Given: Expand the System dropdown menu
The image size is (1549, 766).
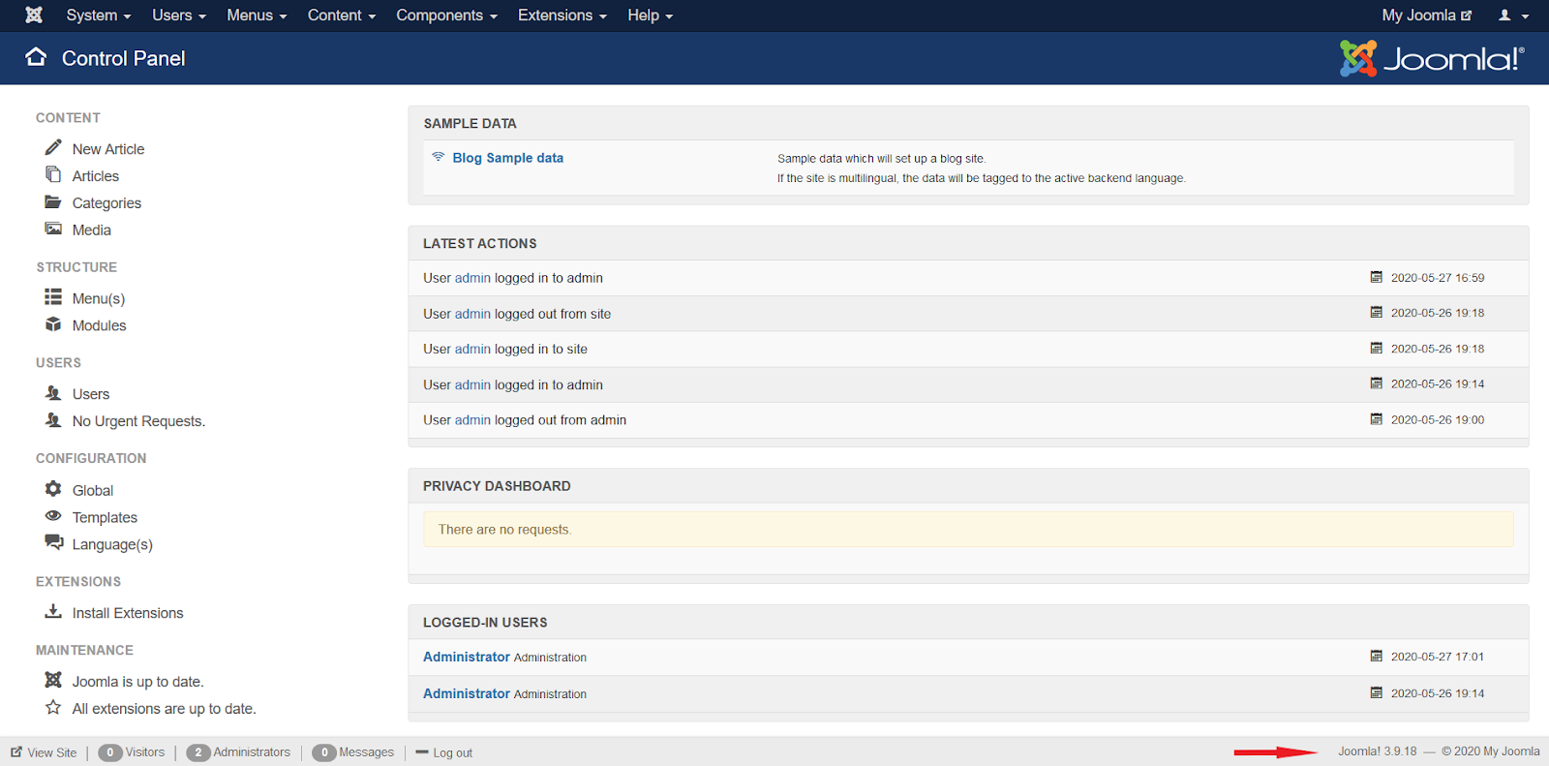Looking at the screenshot, I should coord(98,15).
